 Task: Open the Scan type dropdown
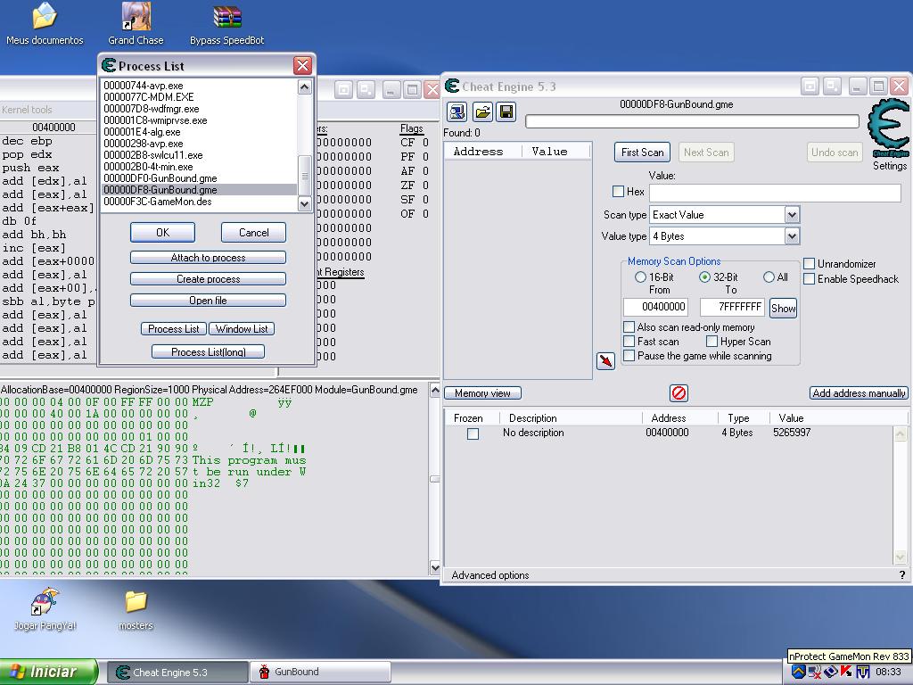(792, 215)
